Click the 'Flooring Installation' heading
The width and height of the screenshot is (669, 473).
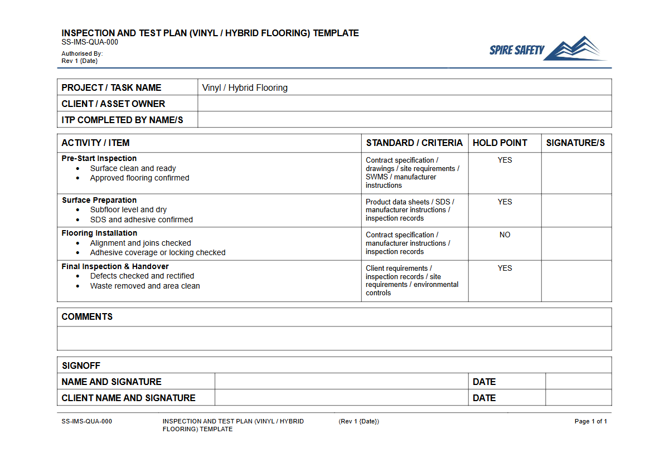click(x=99, y=233)
